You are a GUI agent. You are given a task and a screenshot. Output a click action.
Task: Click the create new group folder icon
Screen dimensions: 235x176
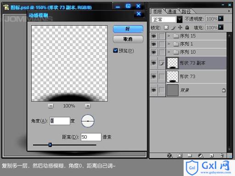[190, 155]
